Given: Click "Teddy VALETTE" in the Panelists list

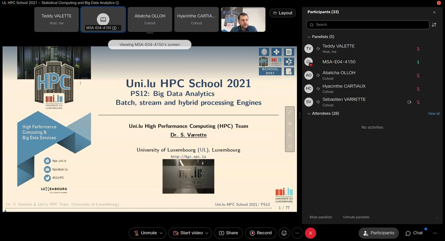Looking at the screenshot, I should 338,46.
